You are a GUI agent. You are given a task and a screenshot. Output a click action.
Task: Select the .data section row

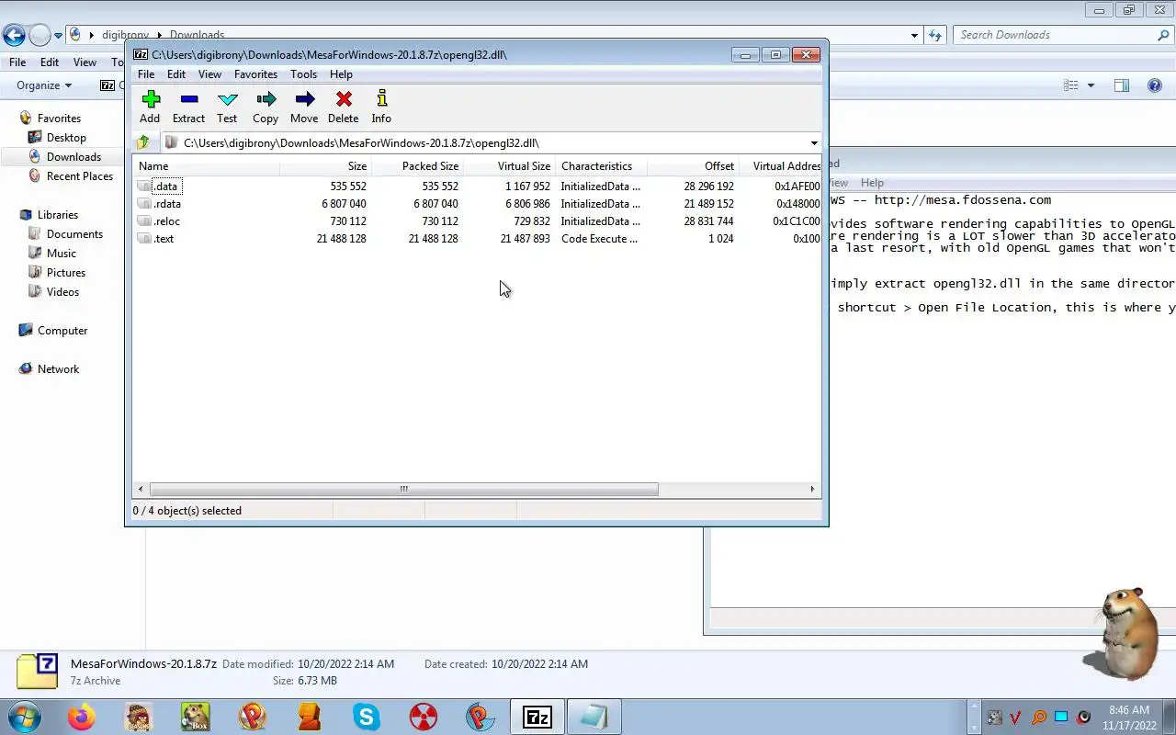477,187
